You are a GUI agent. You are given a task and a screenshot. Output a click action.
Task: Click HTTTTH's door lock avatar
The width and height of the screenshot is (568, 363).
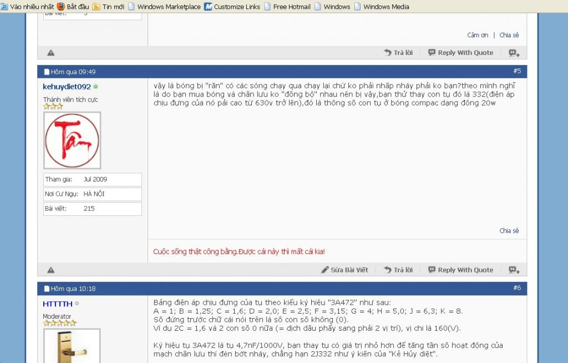tap(72, 346)
